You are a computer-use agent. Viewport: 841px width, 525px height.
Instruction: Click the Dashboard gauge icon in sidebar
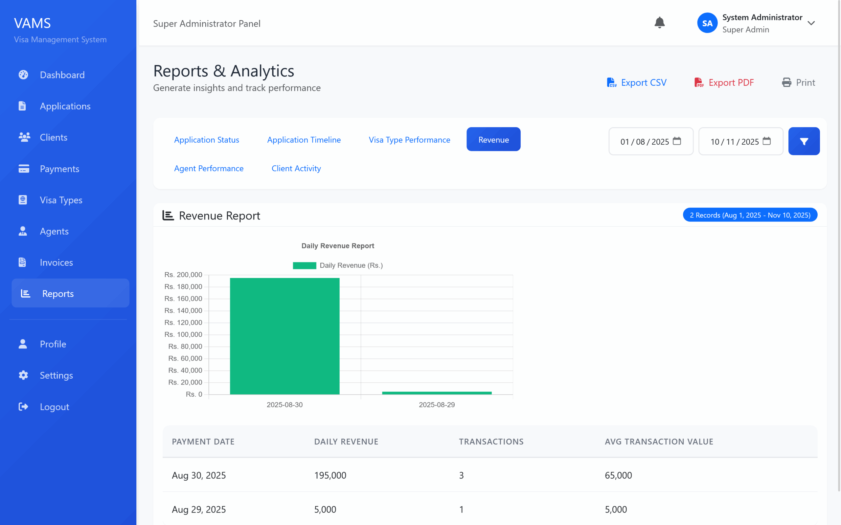[x=23, y=75]
